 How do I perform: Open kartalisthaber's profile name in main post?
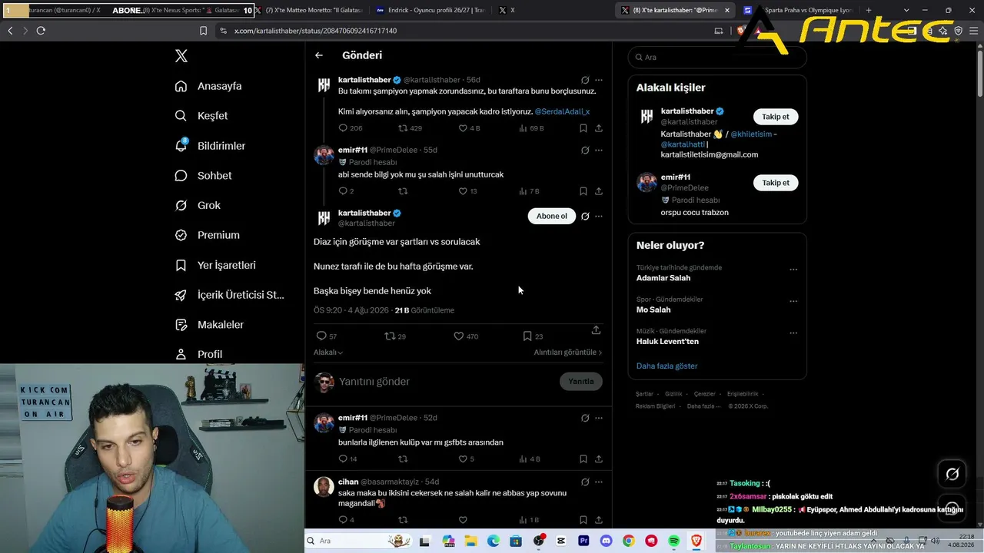click(364, 213)
